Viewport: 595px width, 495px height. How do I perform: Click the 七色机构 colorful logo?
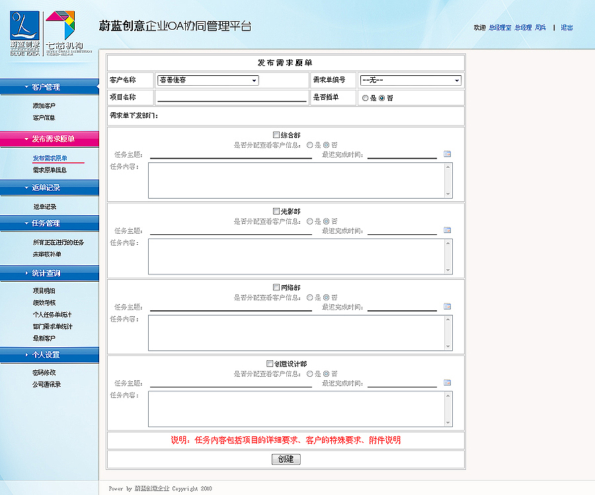pos(68,33)
